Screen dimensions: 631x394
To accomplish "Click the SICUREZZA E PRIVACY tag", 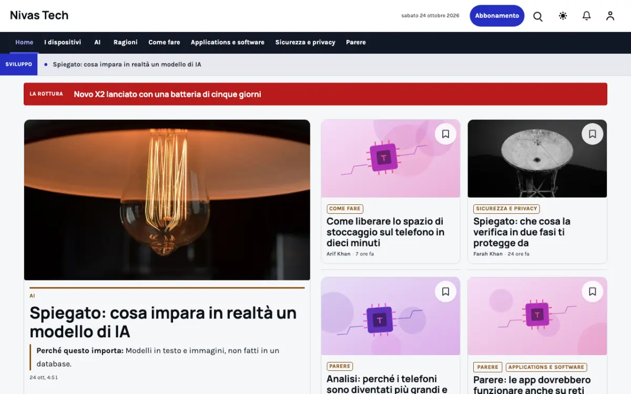I will 506,209.
